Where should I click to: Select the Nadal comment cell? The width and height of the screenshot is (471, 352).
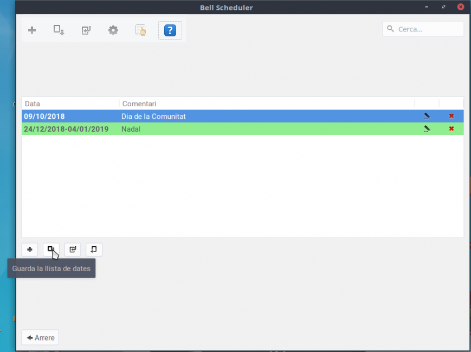(x=131, y=129)
